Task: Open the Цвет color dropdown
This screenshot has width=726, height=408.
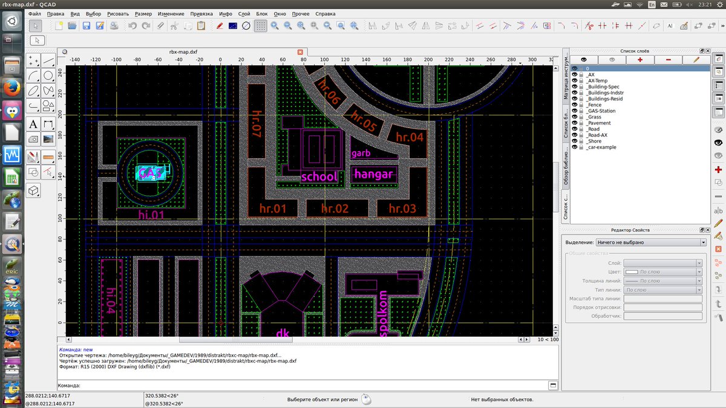Action: (662, 272)
